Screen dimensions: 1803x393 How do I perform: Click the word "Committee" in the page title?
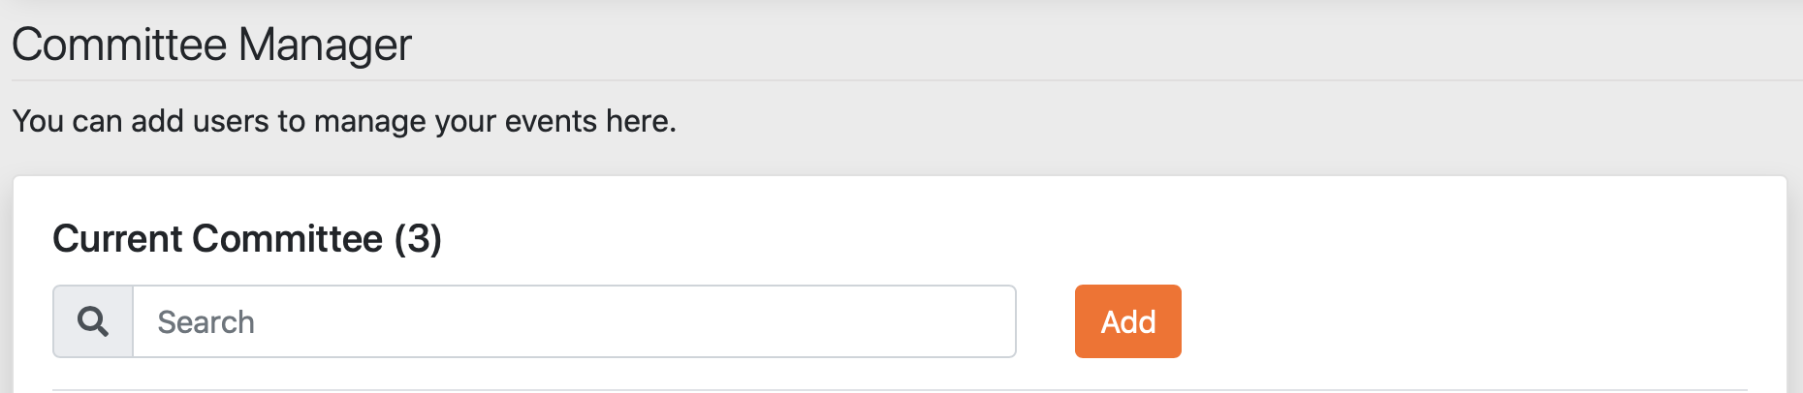[x=119, y=45]
